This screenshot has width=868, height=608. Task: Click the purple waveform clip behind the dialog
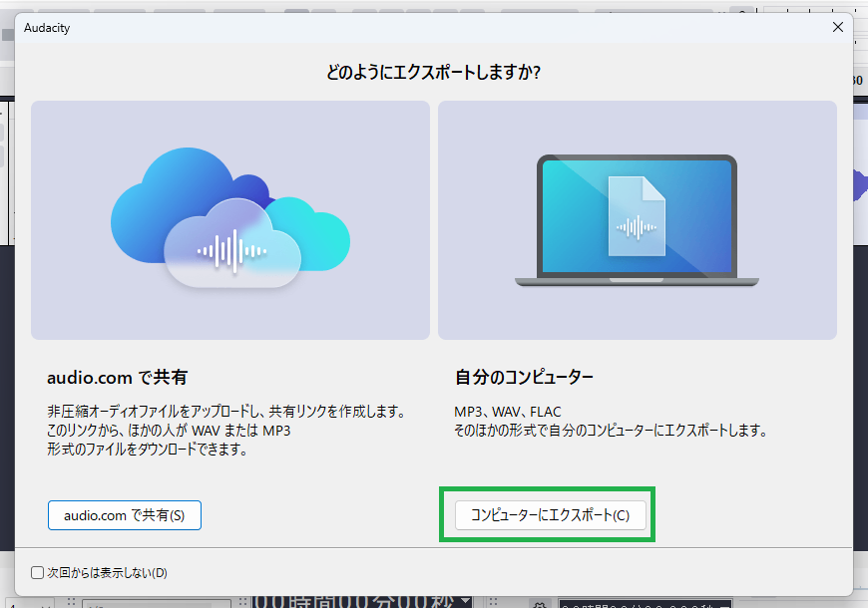click(859, 184)
